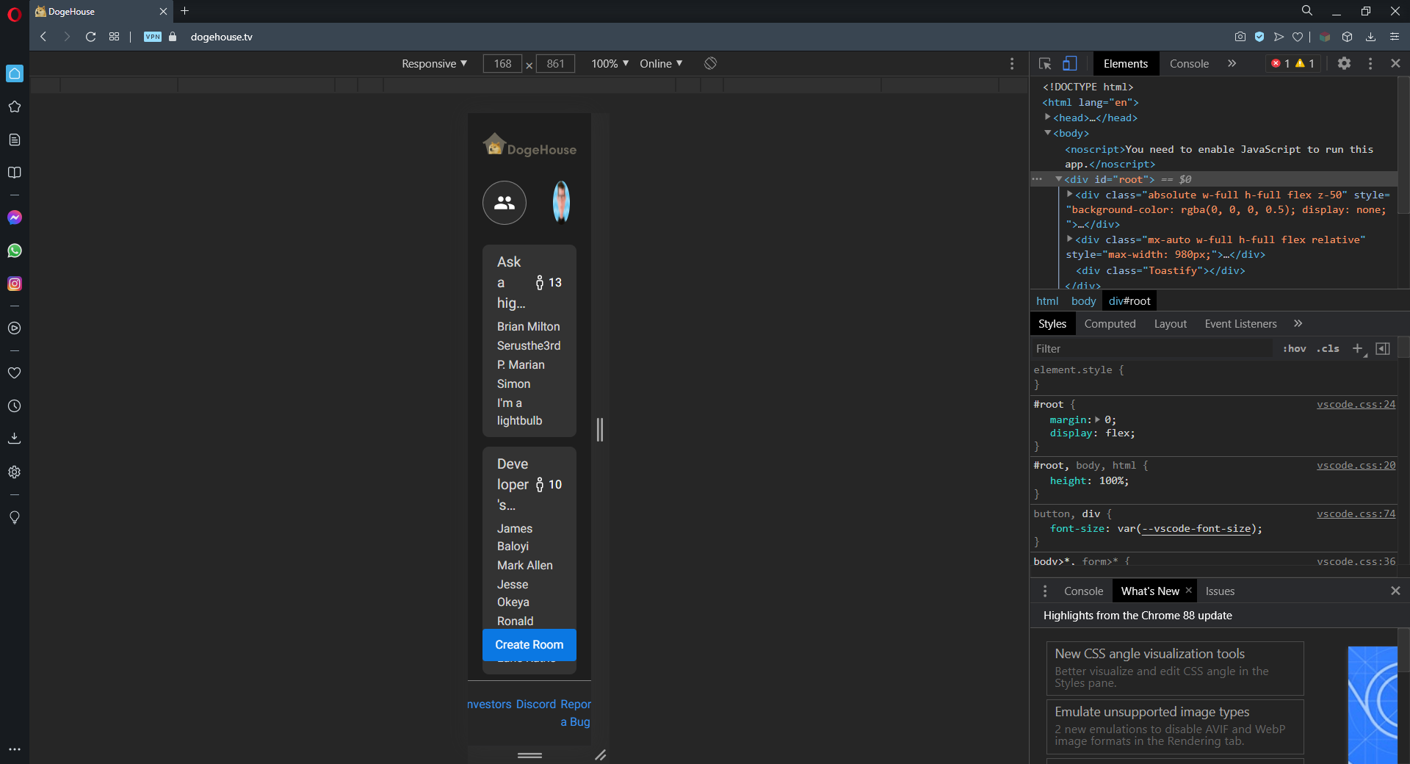Open the snapshot camera tool in the address bar
The image size is (1410, 764).
click(x=1240, y=37)
